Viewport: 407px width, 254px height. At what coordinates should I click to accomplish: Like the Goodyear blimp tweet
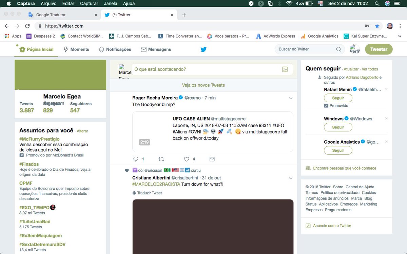(187, 159)
